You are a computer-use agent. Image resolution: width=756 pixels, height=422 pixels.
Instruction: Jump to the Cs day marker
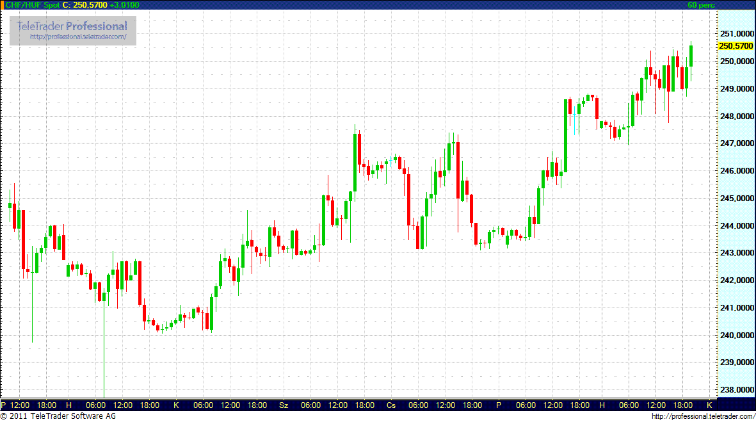[391, 405]
